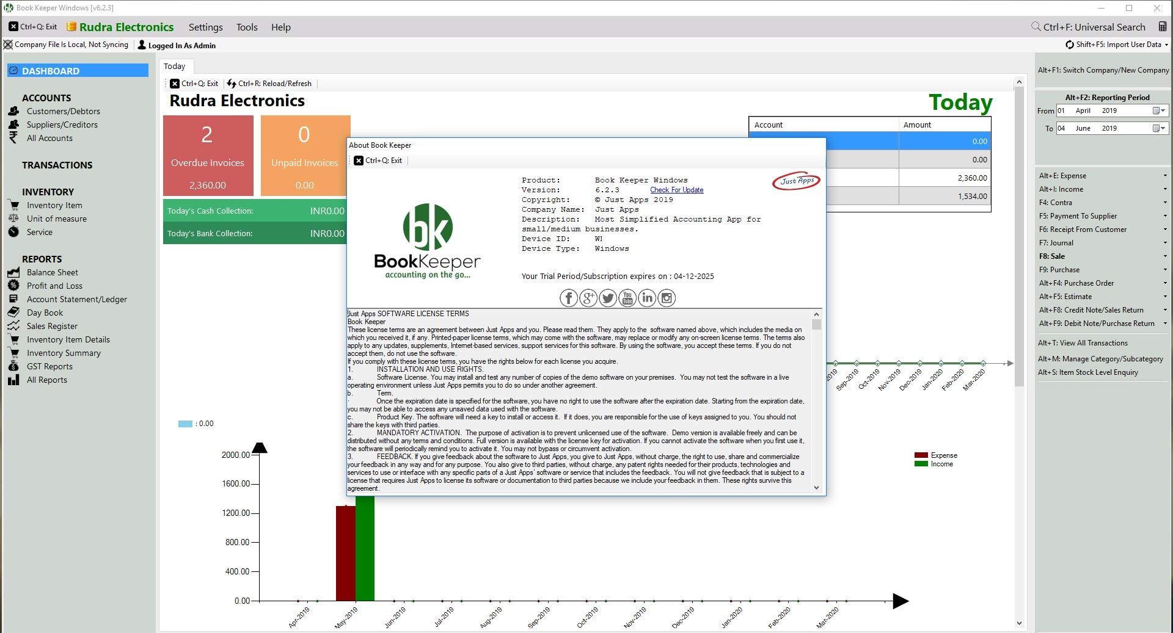The width and height of the screenshot is (1173, 633).
Task: Expand the F9: Purchase dropdown arrow
Action: (x=1165, y=270)
